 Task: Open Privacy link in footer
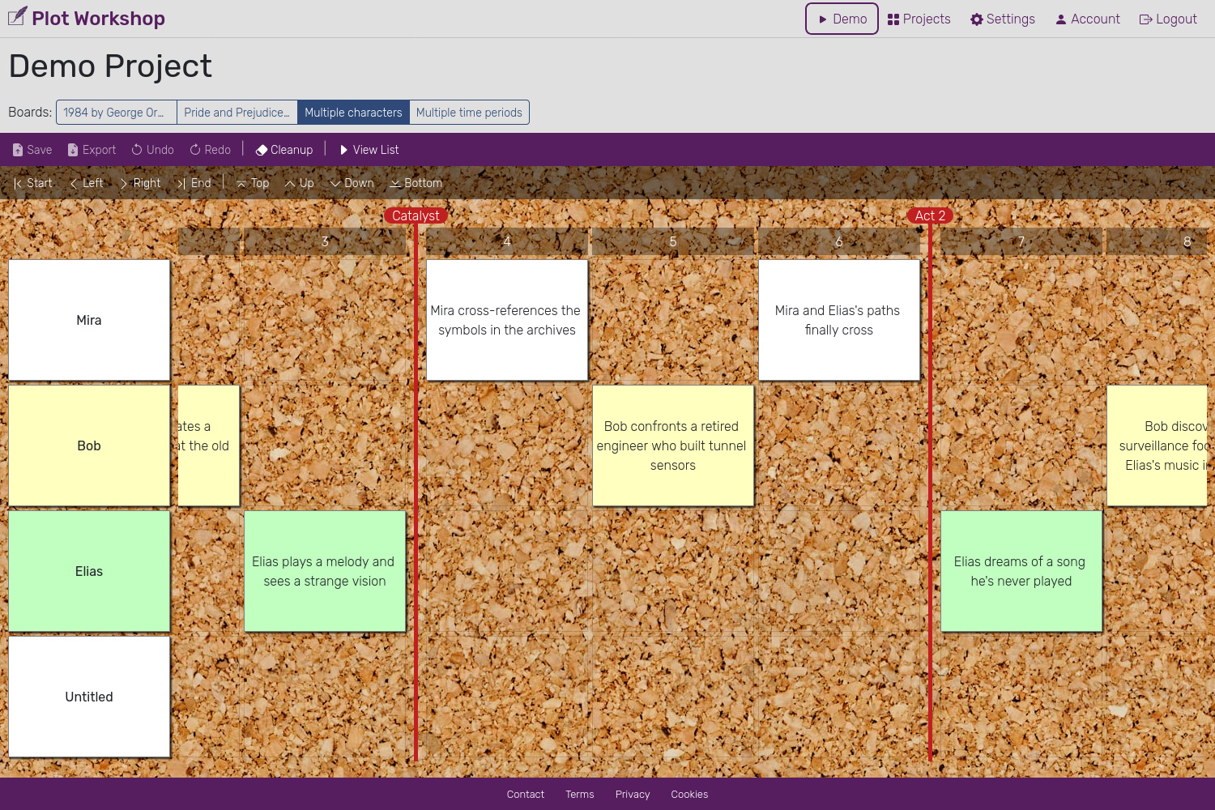633,795
